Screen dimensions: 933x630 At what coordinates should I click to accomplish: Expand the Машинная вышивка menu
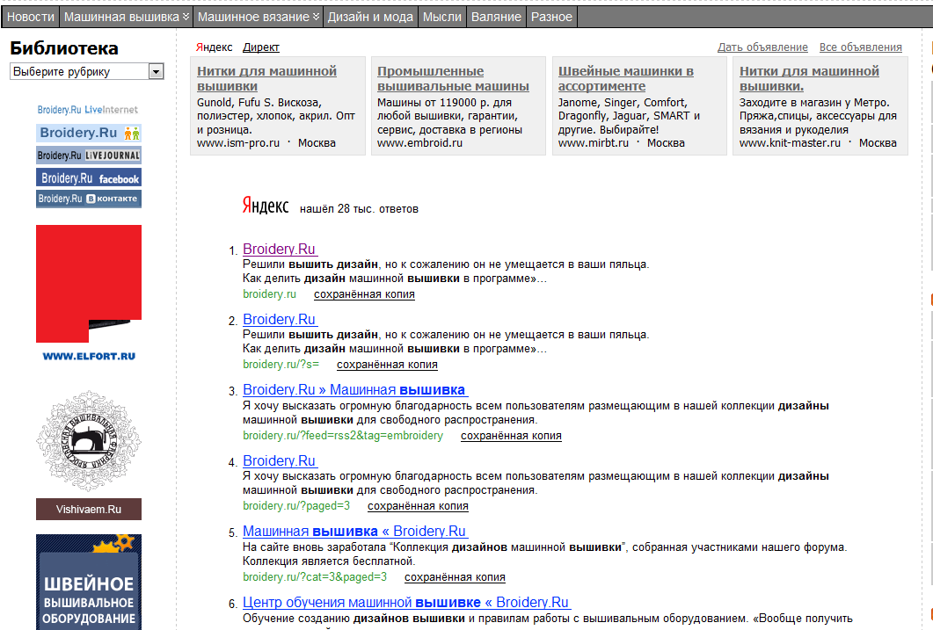pos(126,18)
